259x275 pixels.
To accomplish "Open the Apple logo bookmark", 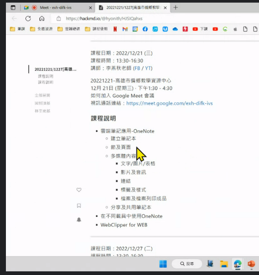I will 235,29.
